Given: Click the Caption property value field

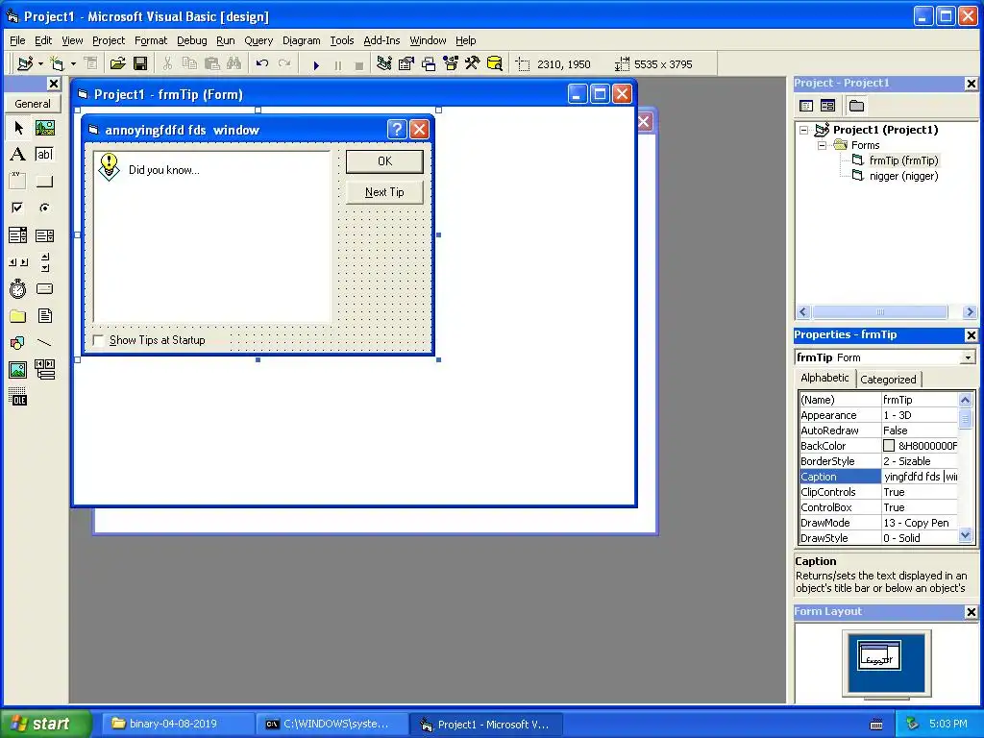Looking at the screenshot, I should pos(920,477).
